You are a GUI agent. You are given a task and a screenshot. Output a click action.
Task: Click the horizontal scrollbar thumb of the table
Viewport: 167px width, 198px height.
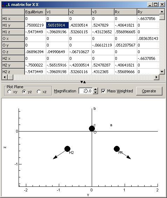point(11,77)
